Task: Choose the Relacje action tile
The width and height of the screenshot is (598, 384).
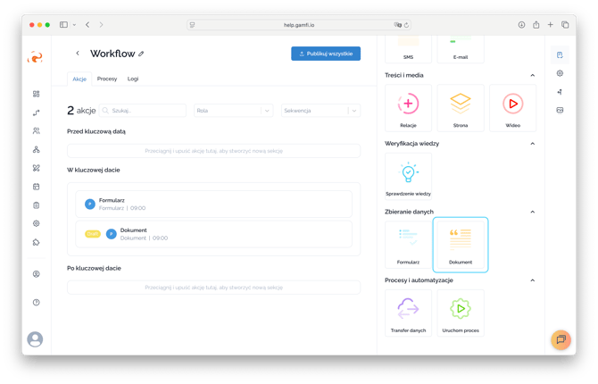Action: coord(408,108)
